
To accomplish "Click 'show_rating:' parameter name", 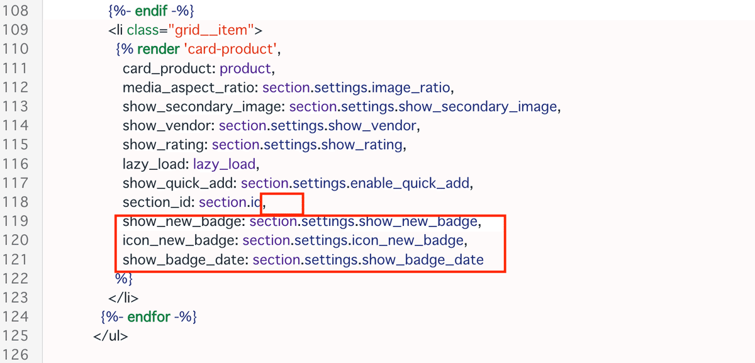I will 165,145.
